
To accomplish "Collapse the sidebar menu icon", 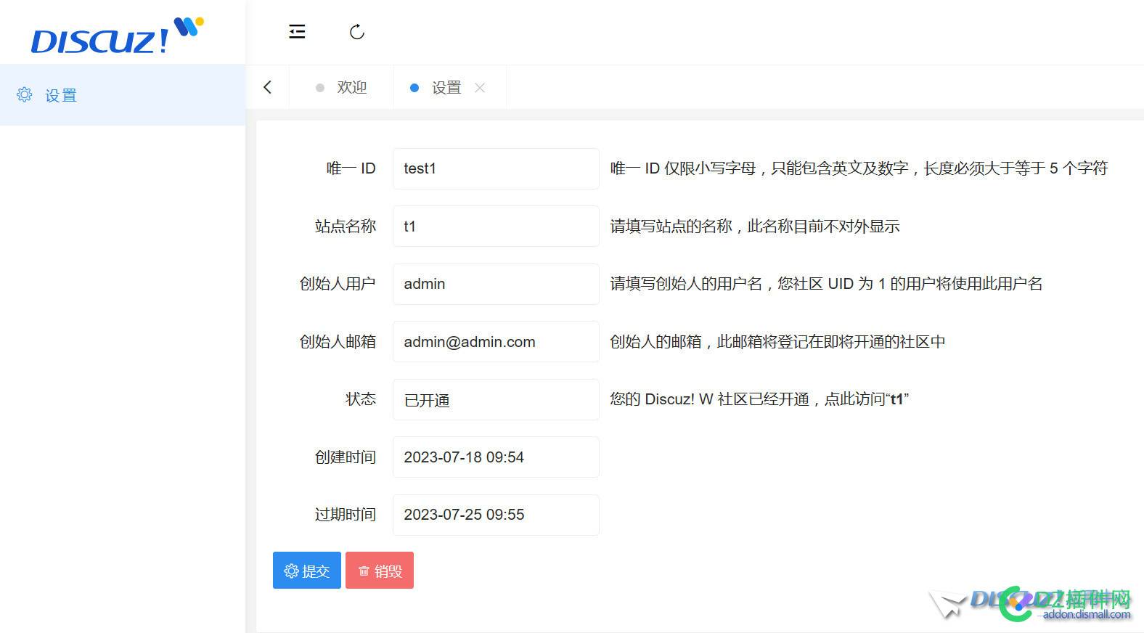I will [297, 31].
